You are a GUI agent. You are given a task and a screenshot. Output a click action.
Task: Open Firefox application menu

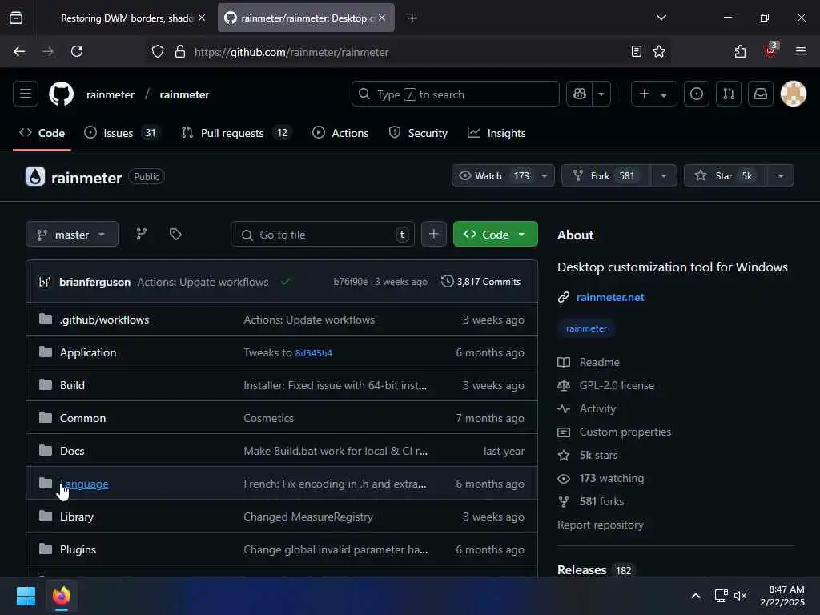coord(801,51)
